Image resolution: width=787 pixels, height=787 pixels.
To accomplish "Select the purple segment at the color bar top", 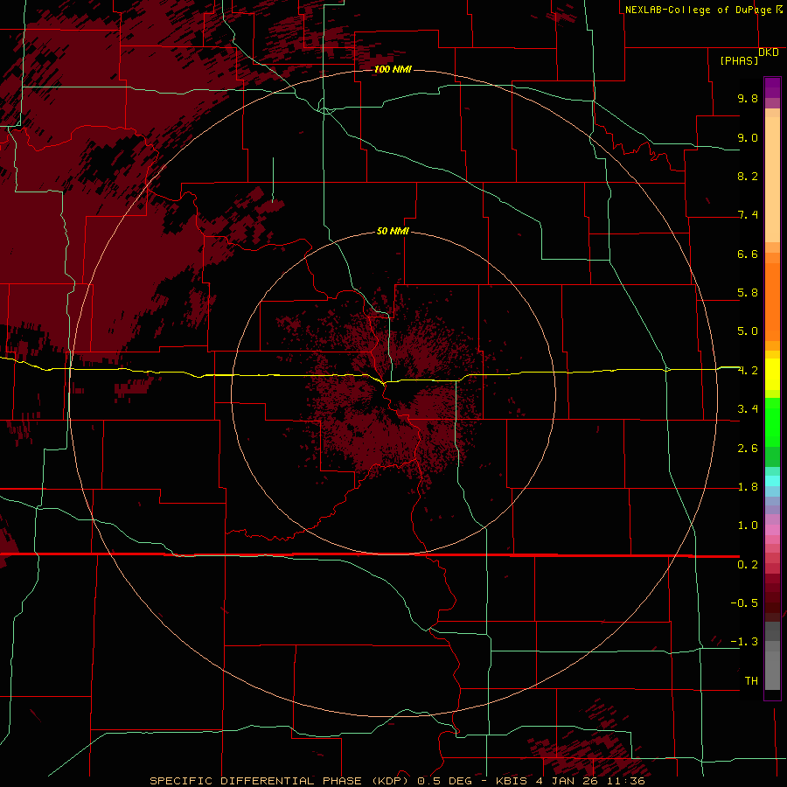I will (x=772, y=87).
